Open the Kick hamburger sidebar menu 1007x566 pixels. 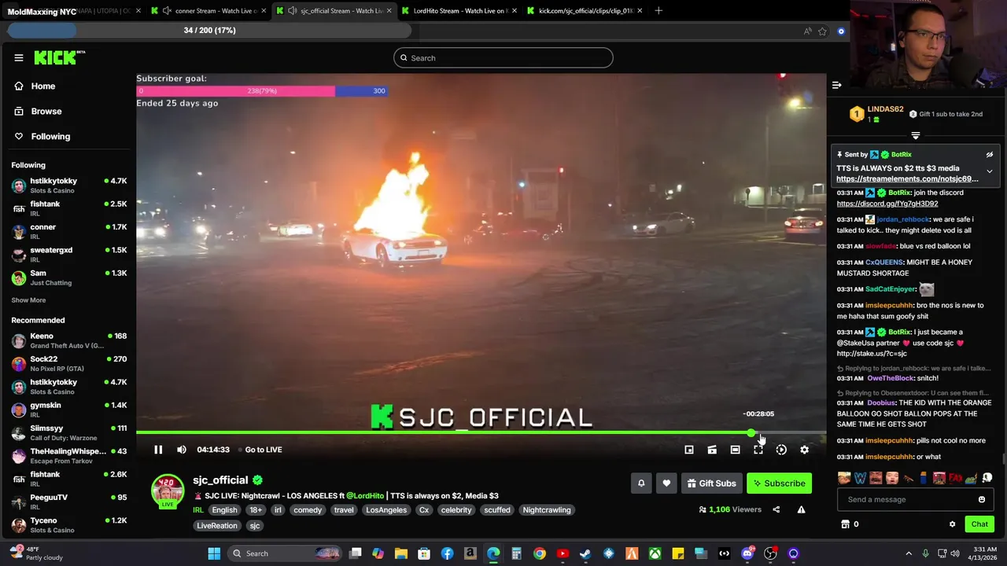pos(18,57)
